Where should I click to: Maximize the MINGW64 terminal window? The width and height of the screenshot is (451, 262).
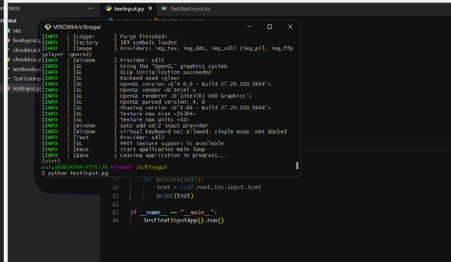[x=269, y=27]
